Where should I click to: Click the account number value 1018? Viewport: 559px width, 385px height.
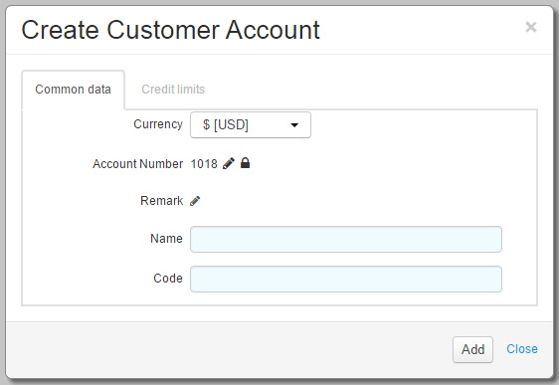pos(204,164)
